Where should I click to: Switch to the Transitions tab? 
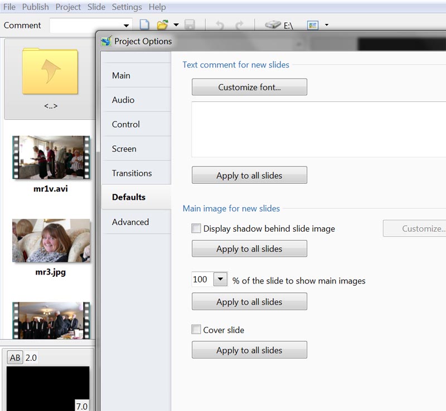point(132,173)
